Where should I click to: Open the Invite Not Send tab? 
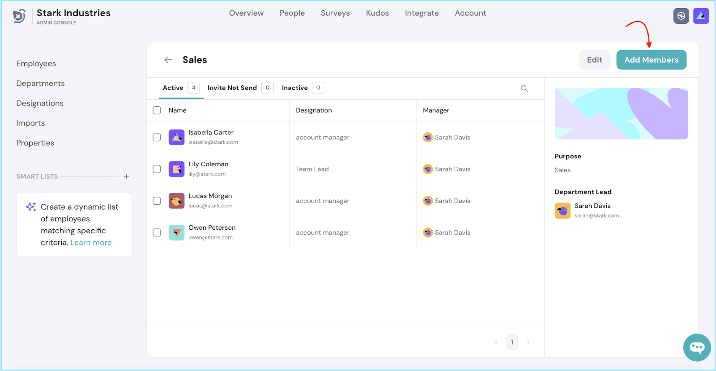[x=232, y=88]
